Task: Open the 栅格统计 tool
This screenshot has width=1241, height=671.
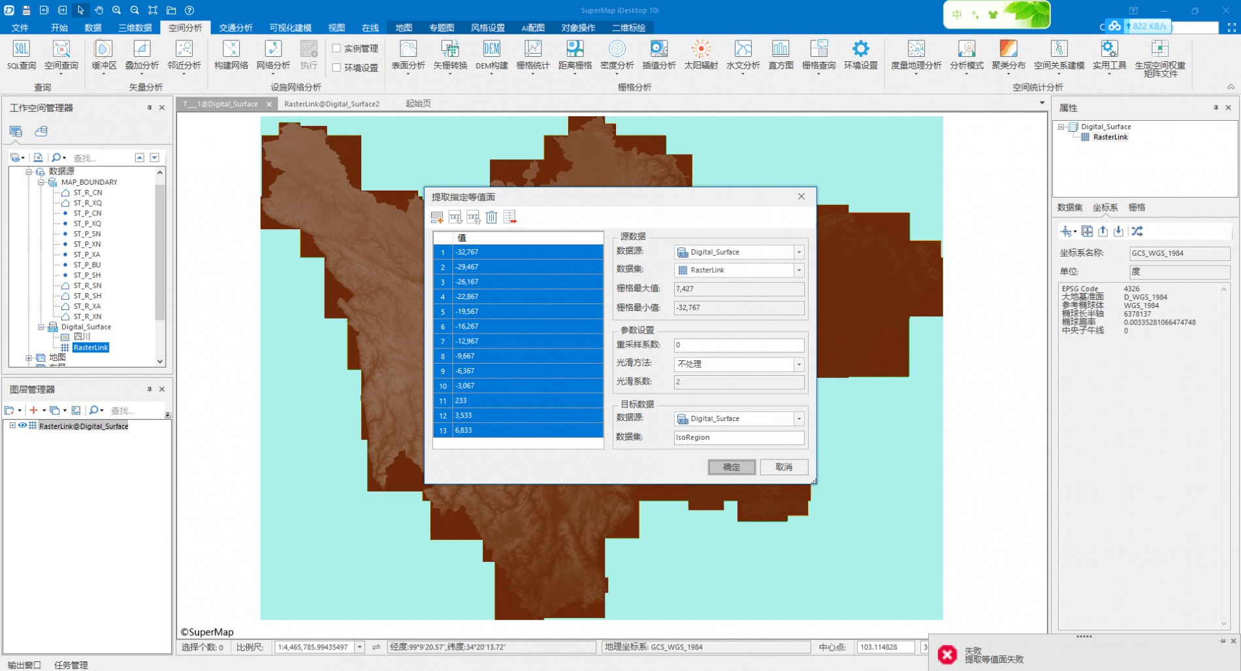Action: [533, 55]
